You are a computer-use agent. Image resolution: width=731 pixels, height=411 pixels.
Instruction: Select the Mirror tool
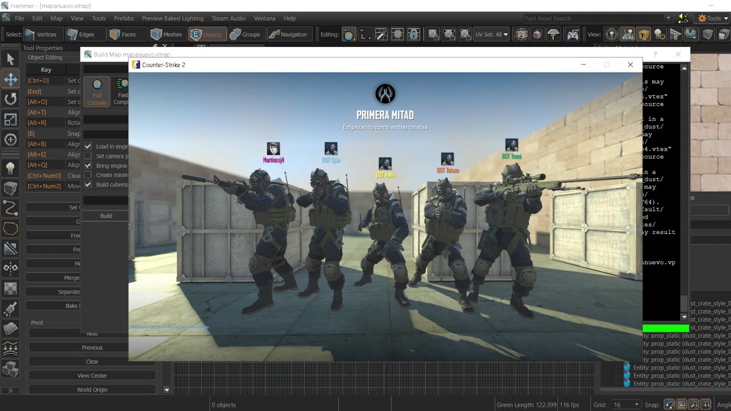click(x=10, y=268)
